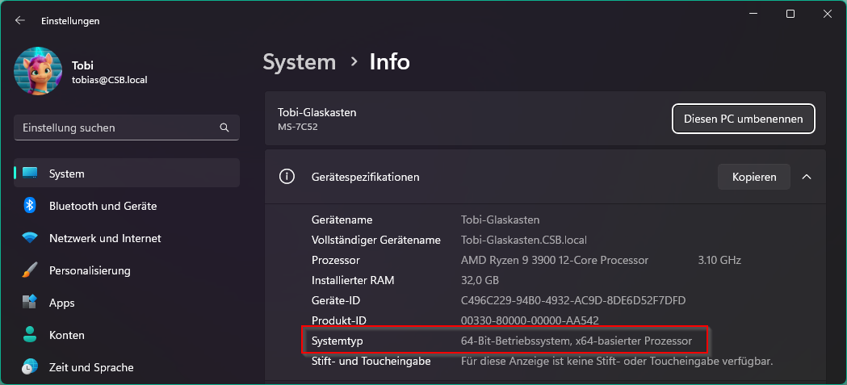
Task: Go back with the arrow icon
Action: coord(20,20)
